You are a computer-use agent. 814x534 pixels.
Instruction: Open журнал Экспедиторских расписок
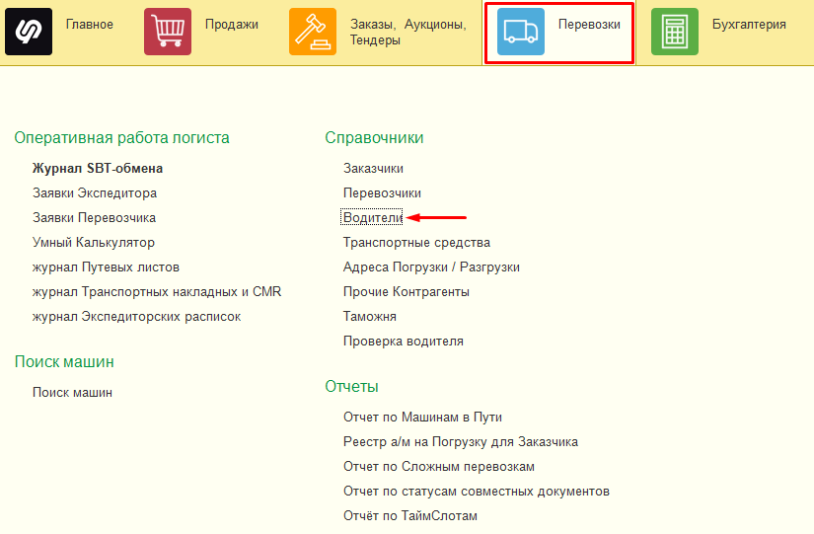tap(136, 316)
